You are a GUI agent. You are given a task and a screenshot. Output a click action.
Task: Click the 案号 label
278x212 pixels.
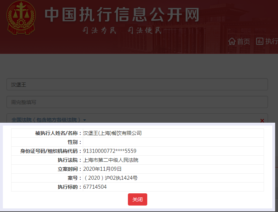(x=75, y=178)
